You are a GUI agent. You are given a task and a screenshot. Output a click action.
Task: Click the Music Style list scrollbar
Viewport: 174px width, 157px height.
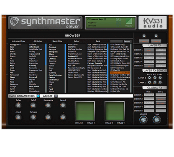[65, 68]
